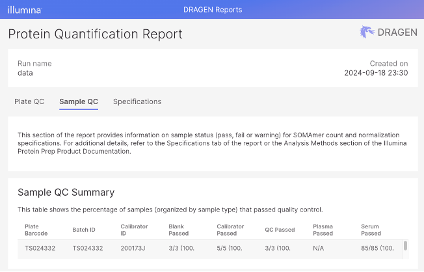Click the Plate Barcode column header
The height and width of the screenshot is (272, 424).
pos(36,230)
